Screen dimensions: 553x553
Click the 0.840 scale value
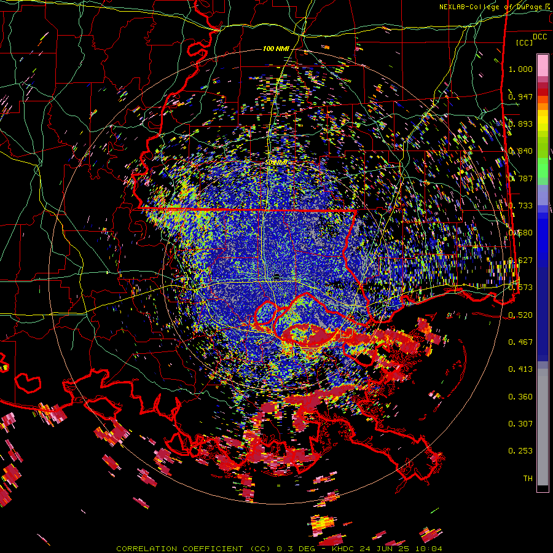(520, 151)
